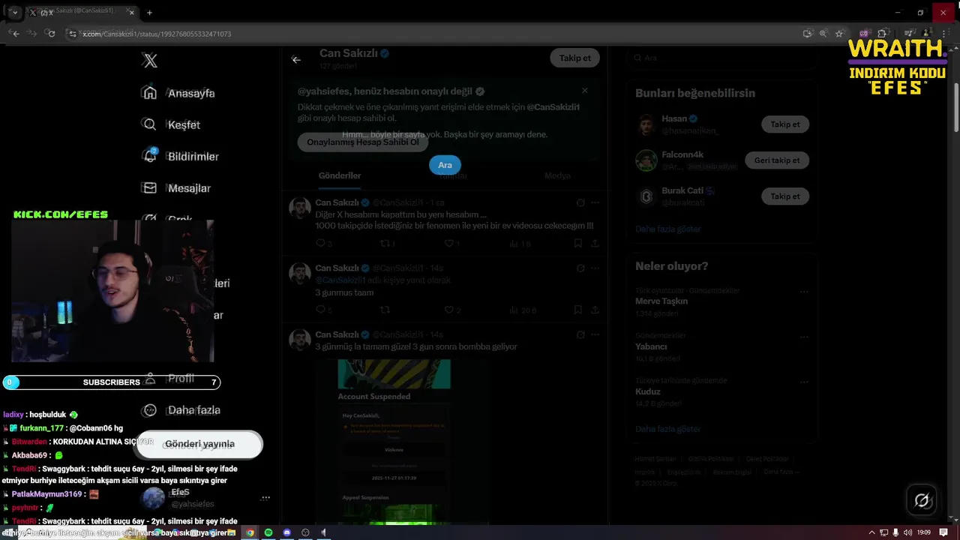
Task: Switch to Gönderiler tab
Action: (340, 175)
